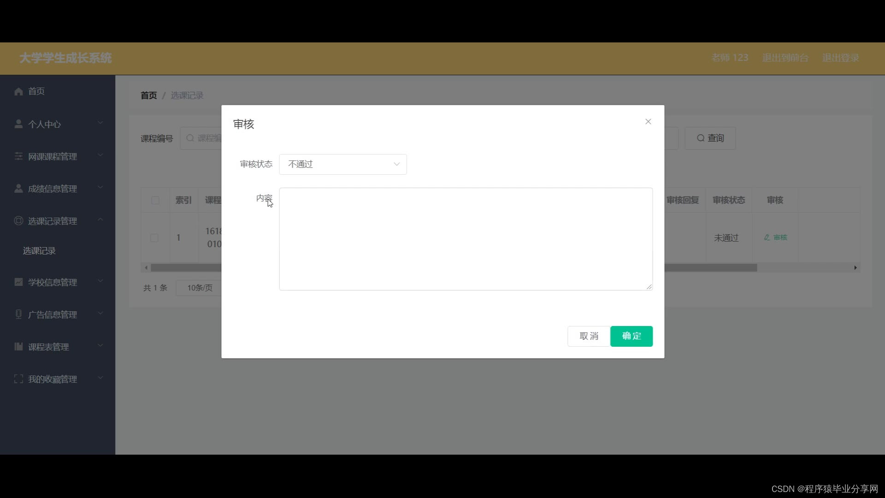The height and width of the screenshot is (498, 885).
Task: Close the 审核 dialog with X
Action: pos(648,122)
